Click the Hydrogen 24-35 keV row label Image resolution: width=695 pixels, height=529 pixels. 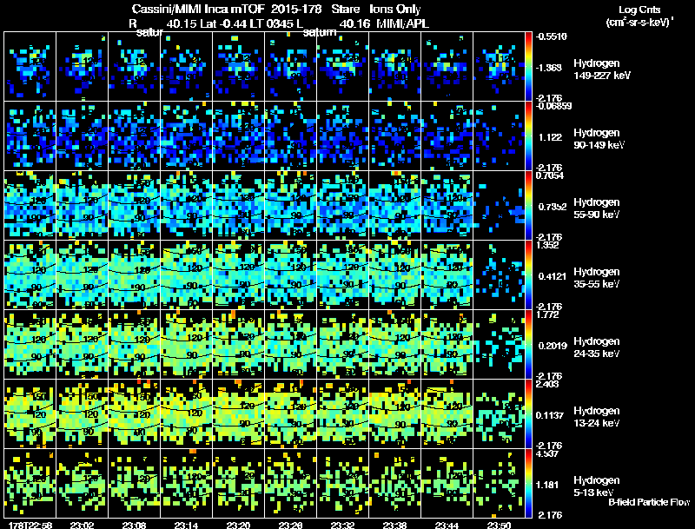coord(597,347)
